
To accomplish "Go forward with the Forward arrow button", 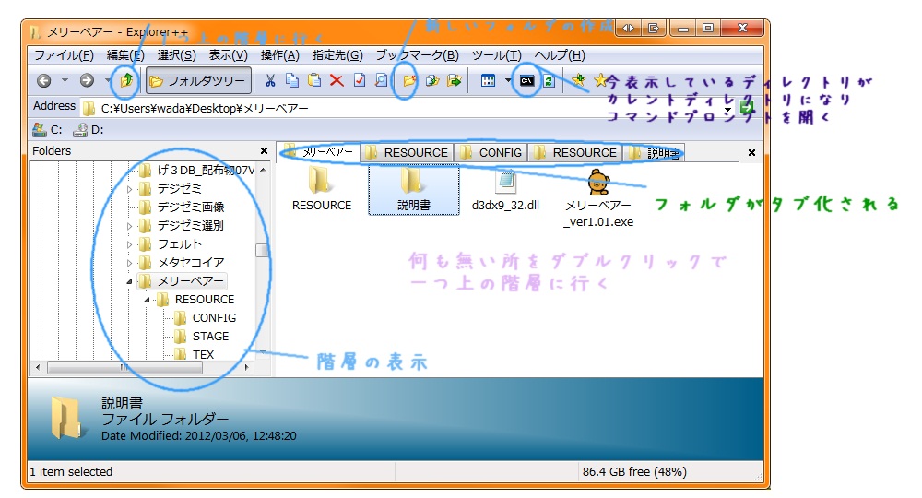I will [87, 80].
